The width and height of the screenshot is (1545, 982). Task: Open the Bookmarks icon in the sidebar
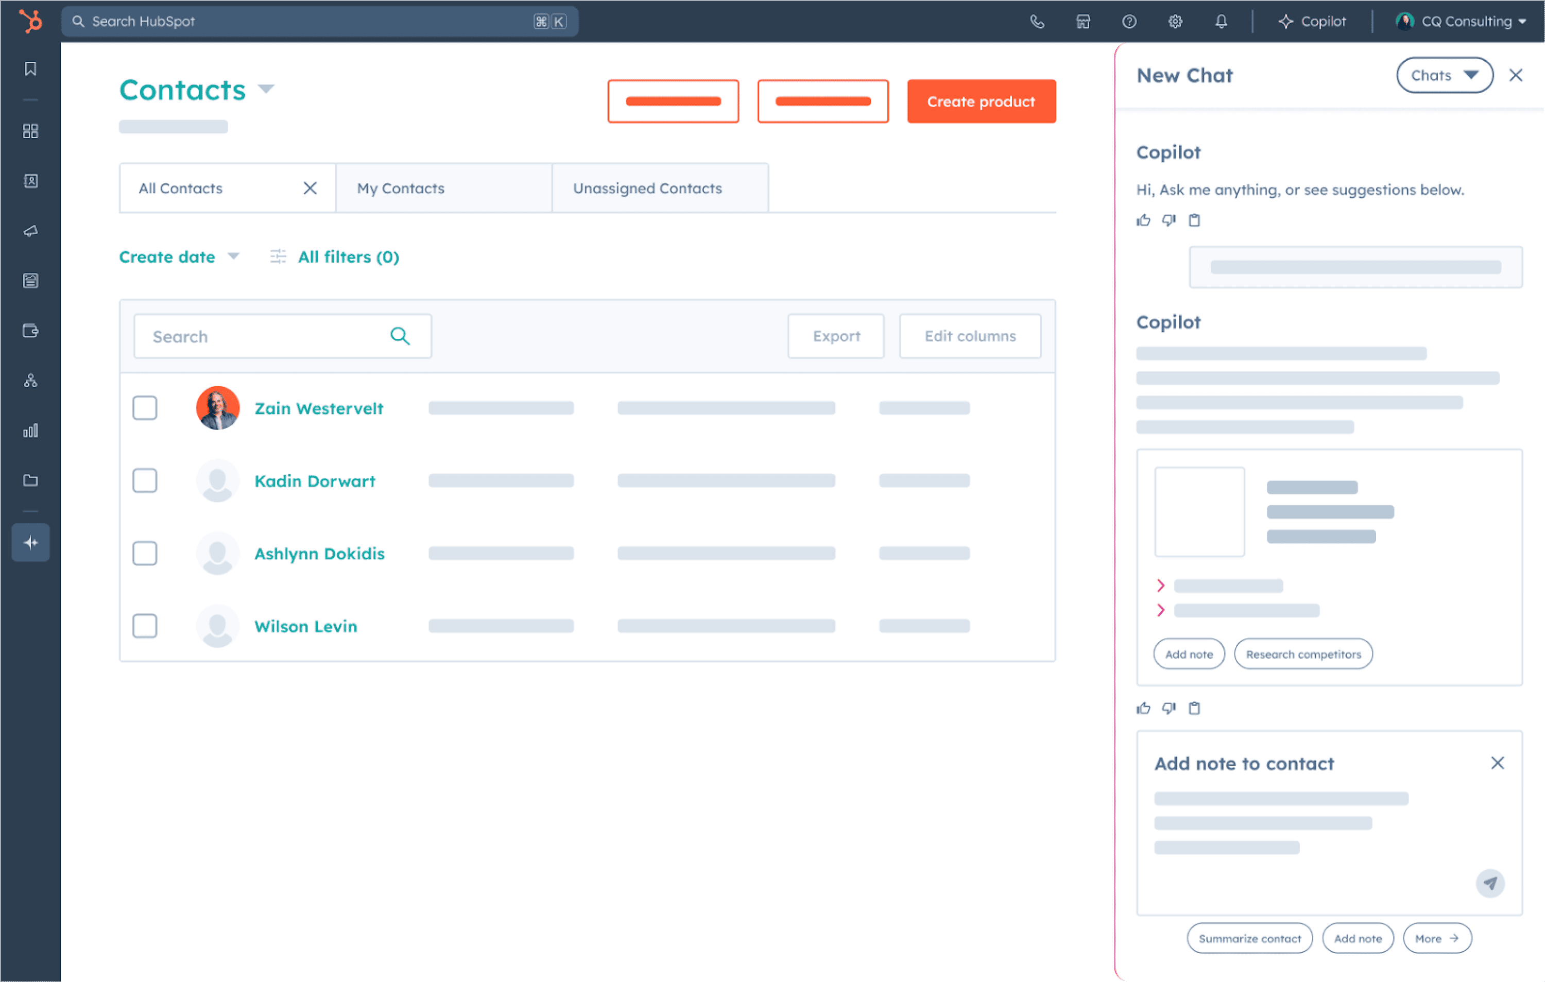coord(30,68)
